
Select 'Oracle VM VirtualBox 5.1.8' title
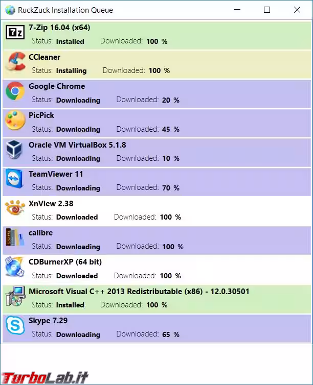[x=77, y=145]
